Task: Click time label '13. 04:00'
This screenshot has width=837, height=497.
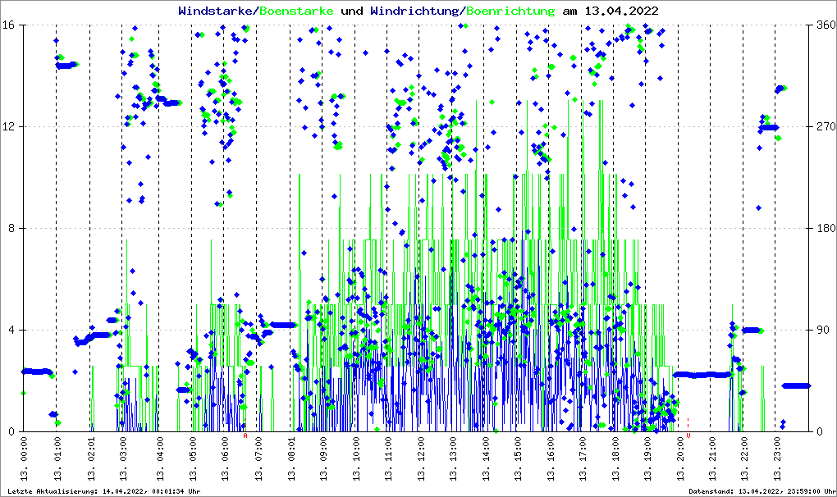Action: tap(159, 458)
